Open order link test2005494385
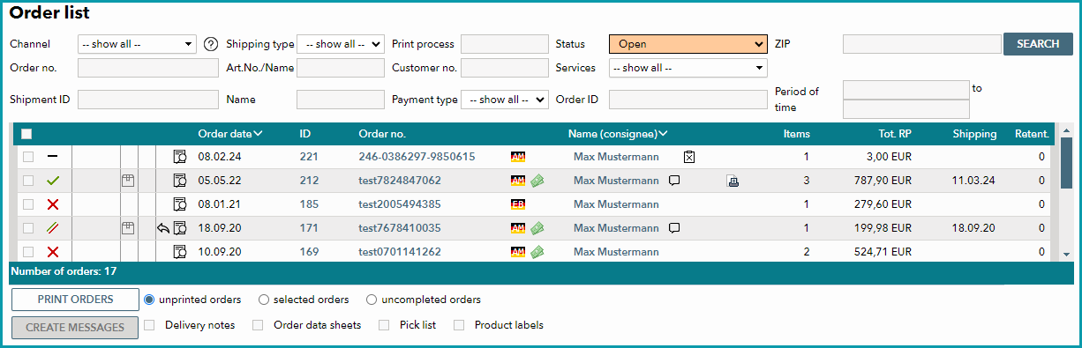This screenshot has height=348, width=1082. [400, 204]
